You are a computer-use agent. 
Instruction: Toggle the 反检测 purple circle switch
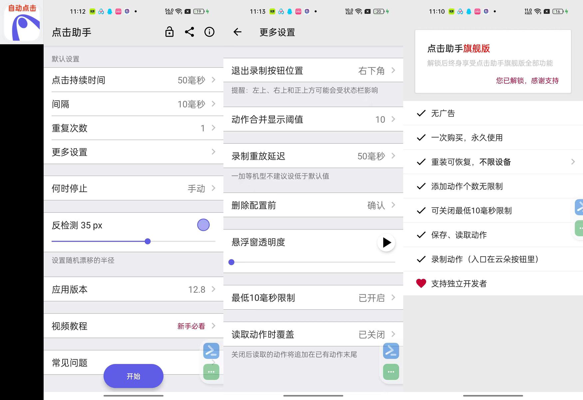[203, 225]
